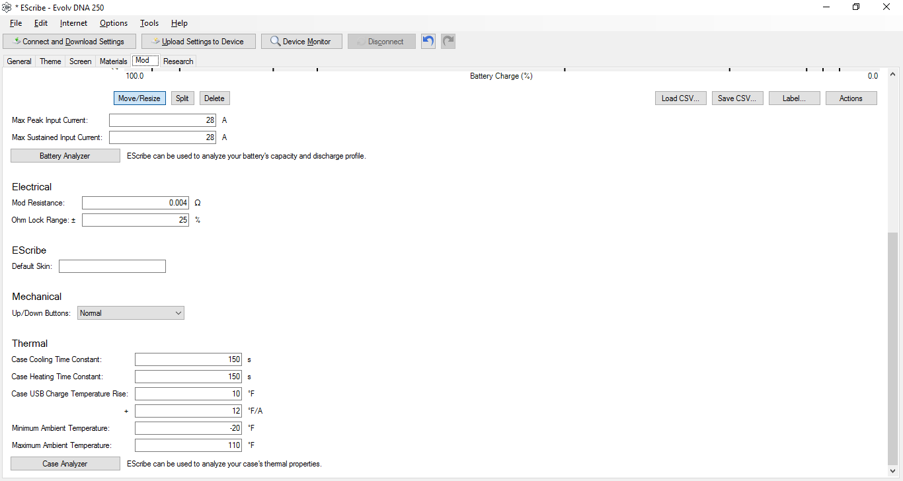This screenshot has height=481, width=903.
Task: Click the EScribe app icon in title bar
Action: tap(7, 7)
